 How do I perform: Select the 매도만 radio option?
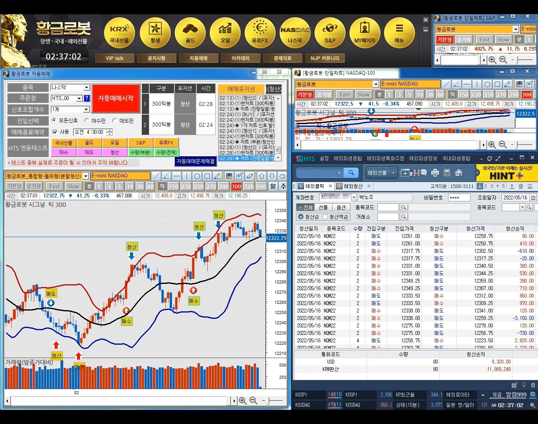pos(114,121)
